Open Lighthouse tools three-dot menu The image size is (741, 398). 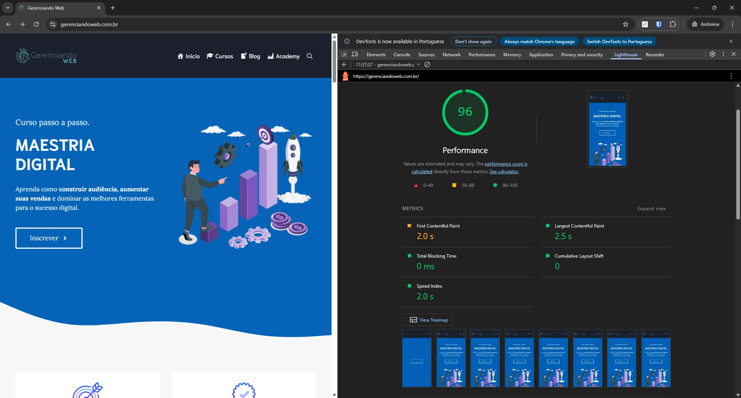coord(731,76)
